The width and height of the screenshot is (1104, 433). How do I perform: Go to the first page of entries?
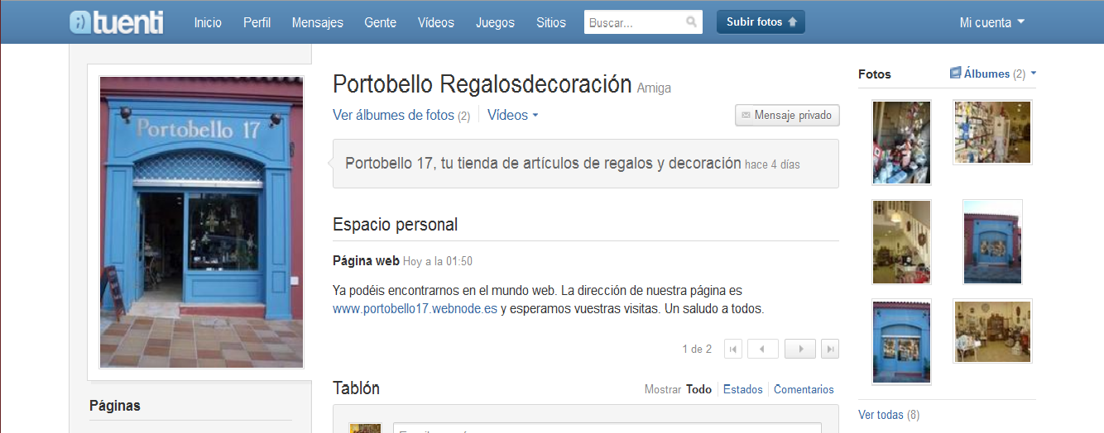732,349
